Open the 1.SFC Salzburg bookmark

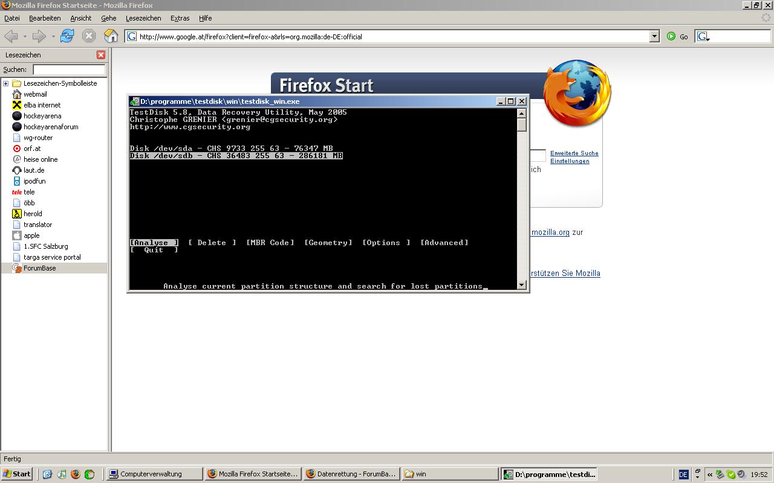45,246
